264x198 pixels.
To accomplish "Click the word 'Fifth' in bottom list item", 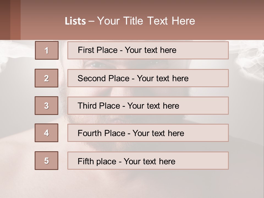I will [86, 161].
